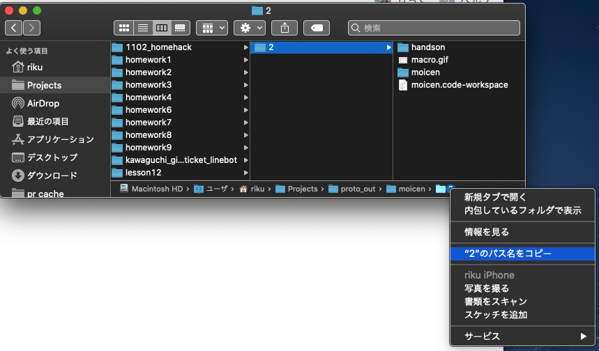This screenshot has height=351, width=599.
Task: Click Macintosh HD in the path bar
Action: tap(151, 189)
